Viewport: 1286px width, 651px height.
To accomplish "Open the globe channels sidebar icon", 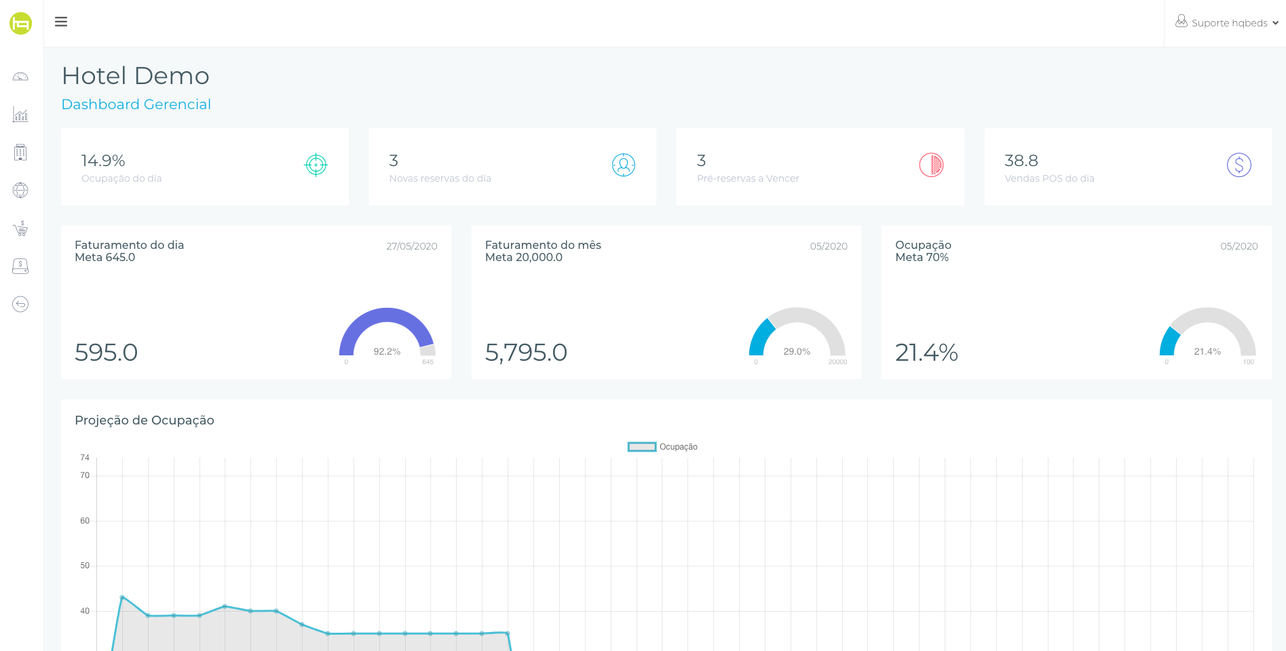I will tap(20, 190).
